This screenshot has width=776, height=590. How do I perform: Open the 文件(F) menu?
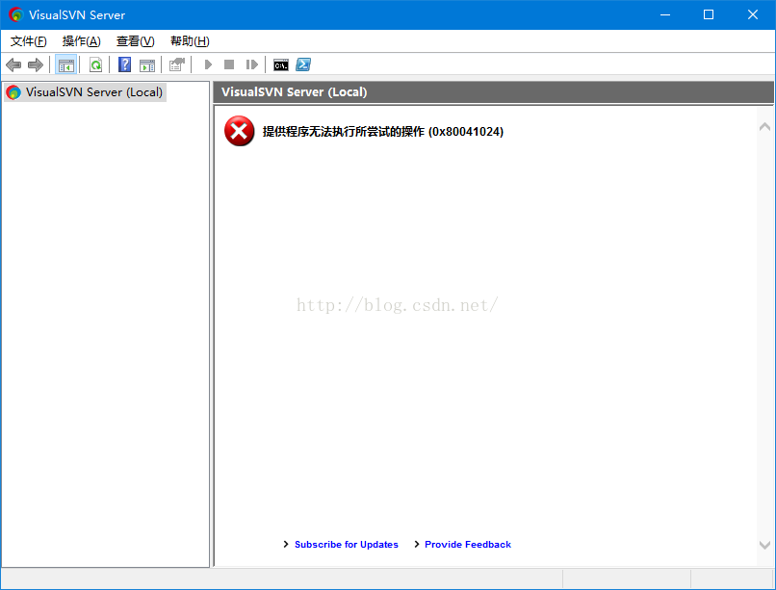29,41
